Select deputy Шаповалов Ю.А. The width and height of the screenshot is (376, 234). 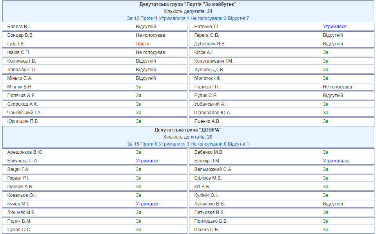point(213,113)
